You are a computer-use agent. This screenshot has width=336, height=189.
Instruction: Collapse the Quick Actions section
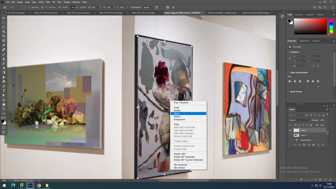click(288, 92)
